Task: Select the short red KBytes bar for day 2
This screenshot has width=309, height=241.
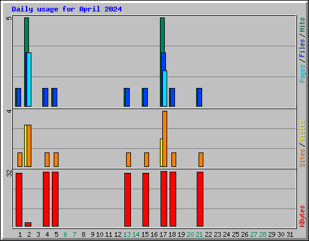Action: coord(28,224)
